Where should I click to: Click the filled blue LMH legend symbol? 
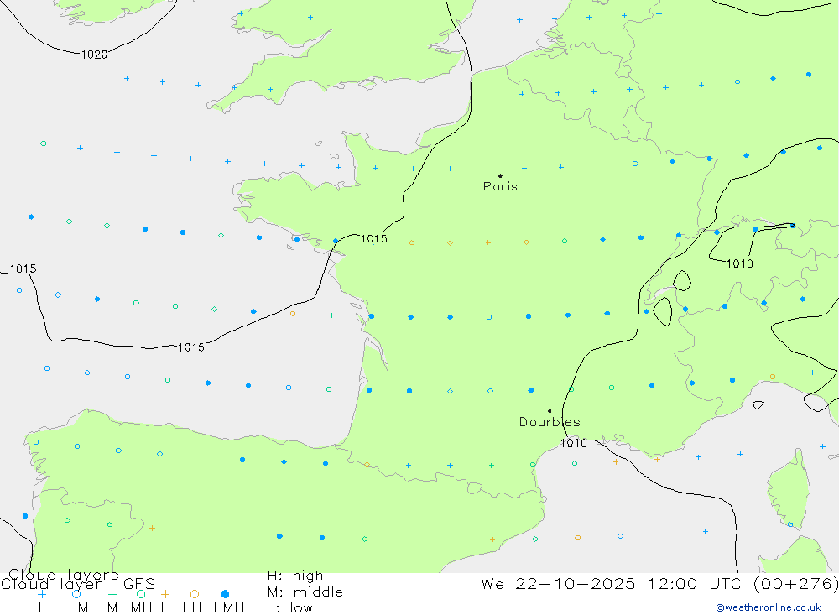click(225, 594)
